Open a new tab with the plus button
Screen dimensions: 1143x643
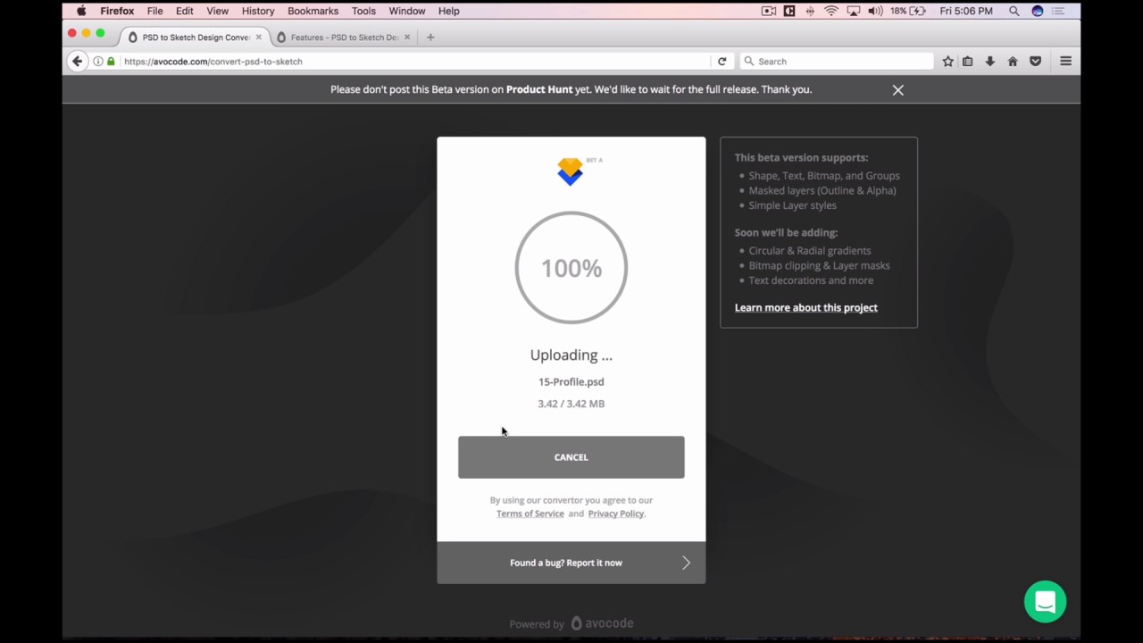pyautogui.click(x=430, y=38)
